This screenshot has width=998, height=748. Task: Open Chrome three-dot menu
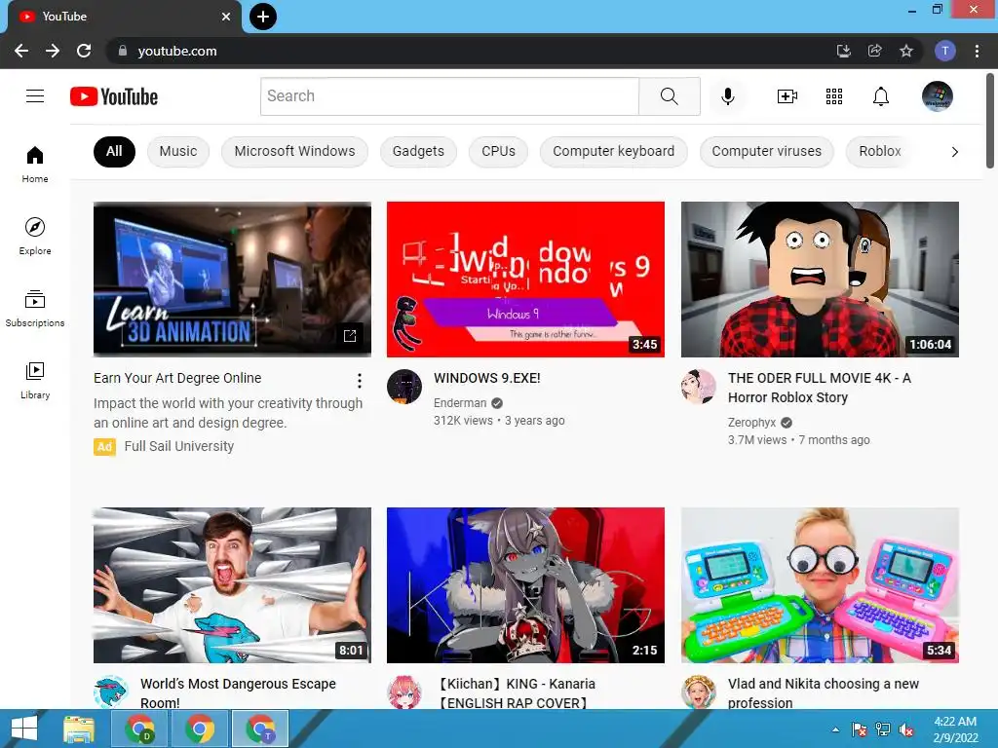[977, 51]
